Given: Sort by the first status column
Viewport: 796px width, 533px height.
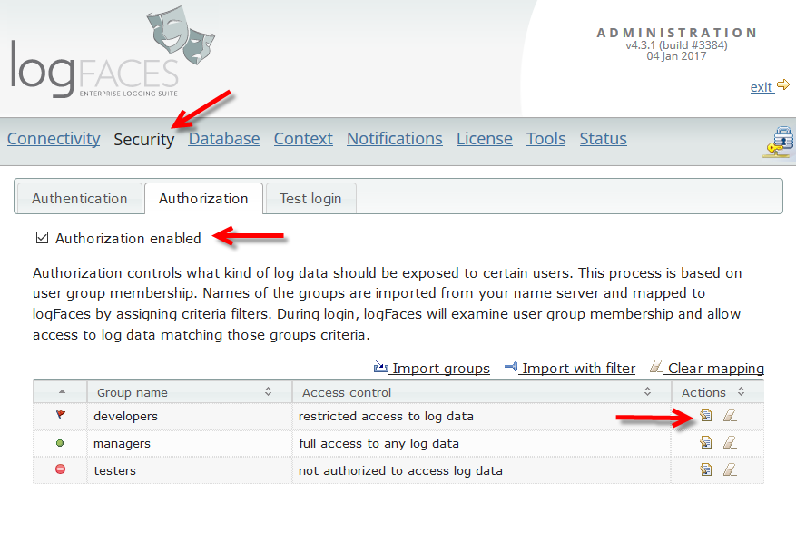Looking at the screenshot, I should point(62,391).
